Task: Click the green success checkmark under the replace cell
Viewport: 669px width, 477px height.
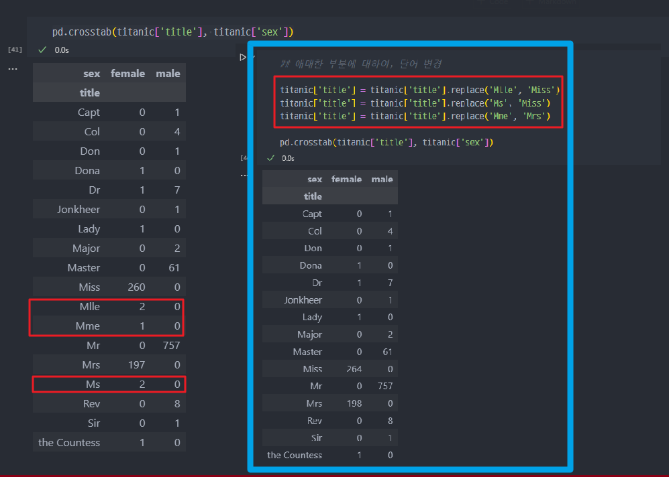Action: click(270, 158)
